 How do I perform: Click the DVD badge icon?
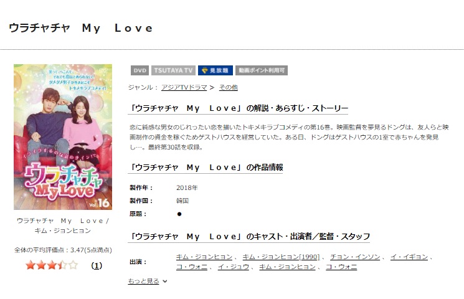pyautogui.click(x=140, y=70)
